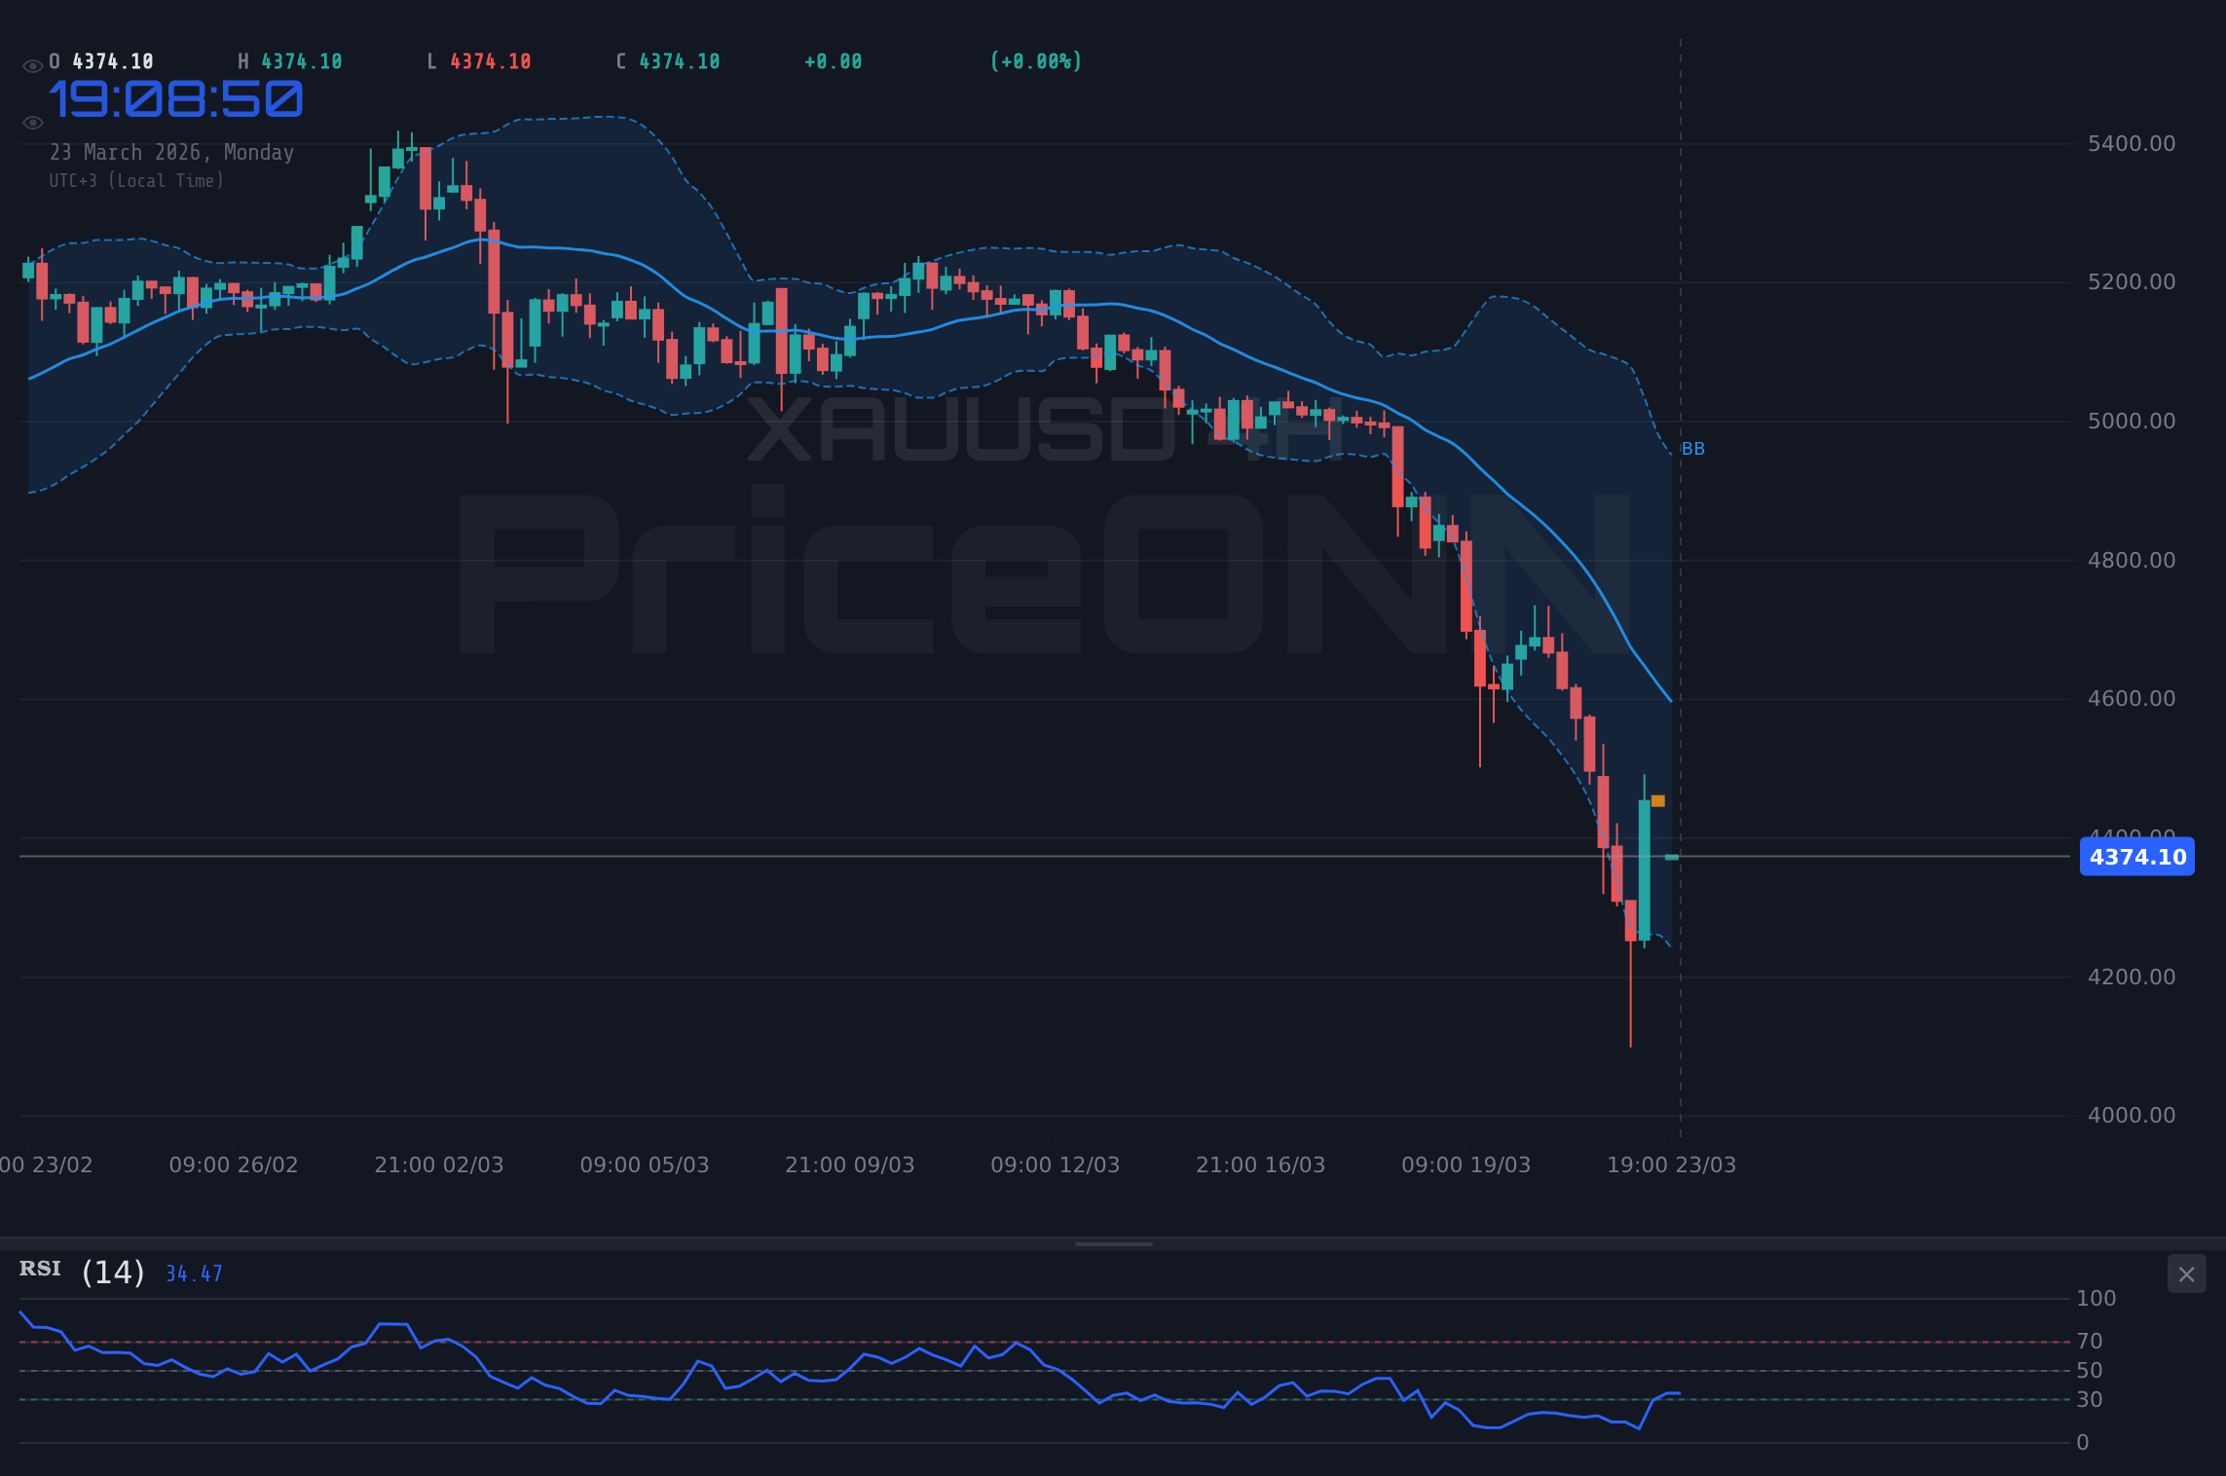This screenshot has width=2226, height=1476.
Task: Select the BB label on the chart
Action: coord(1691,449)
